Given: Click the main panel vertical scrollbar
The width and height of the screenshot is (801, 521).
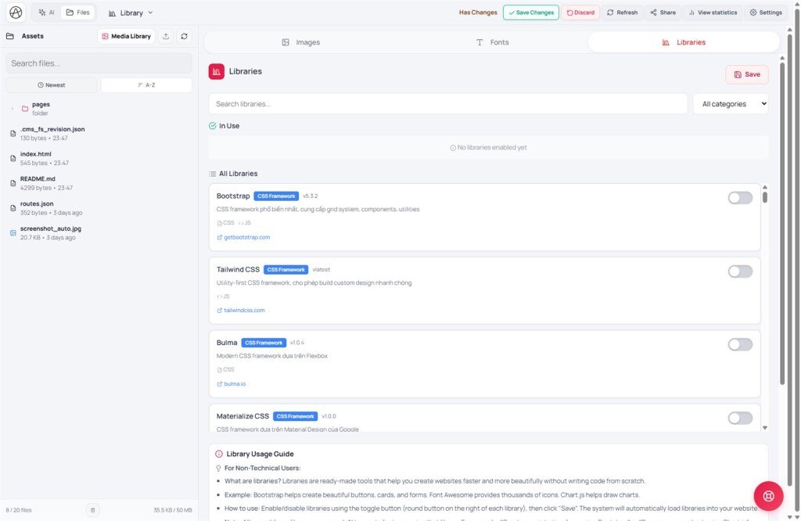Looking at the screenshot, I should (x=782, y=222).
